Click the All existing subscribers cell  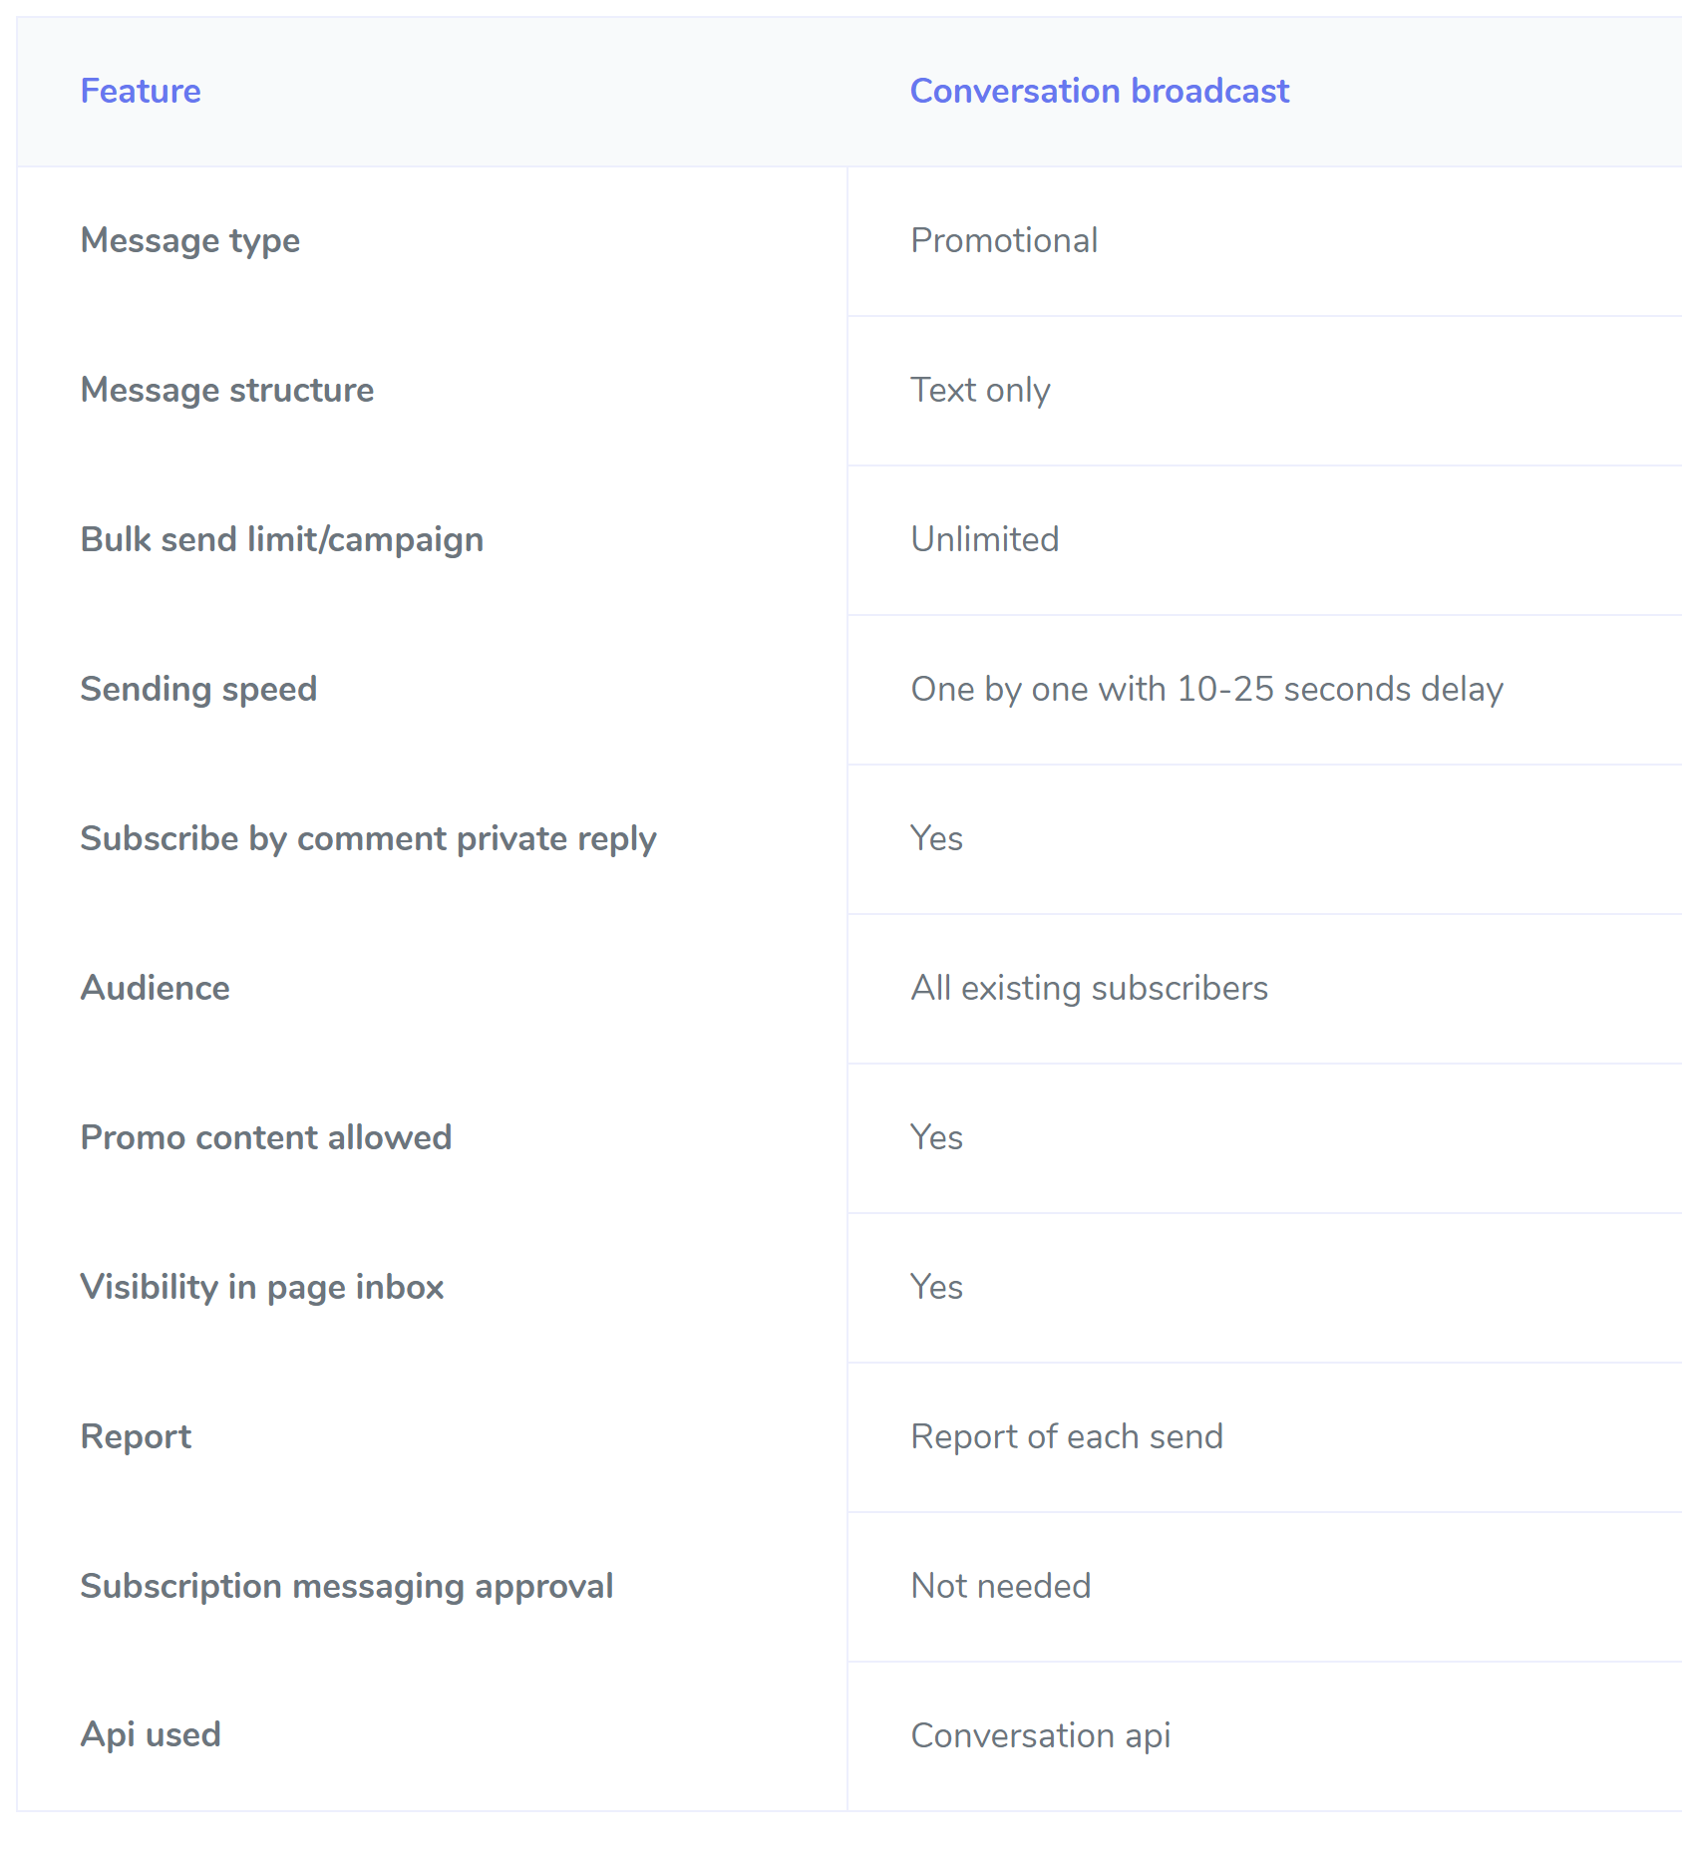click(x=1089, y=988)
